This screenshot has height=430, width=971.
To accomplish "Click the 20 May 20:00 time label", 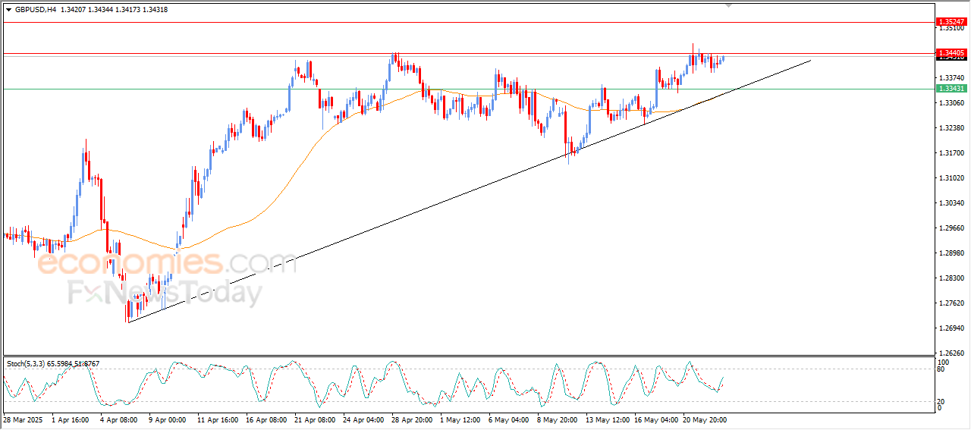I will tap(705, 419).
